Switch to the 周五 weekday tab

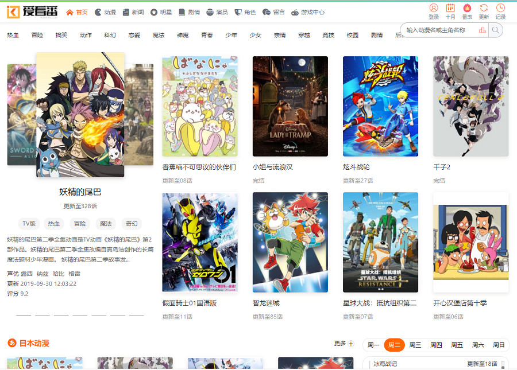tap(457, 345)
